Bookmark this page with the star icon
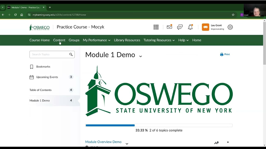Image resolution: width=266 pixels, height=149 pixels. pyautogui.click(x=233, y=15)
